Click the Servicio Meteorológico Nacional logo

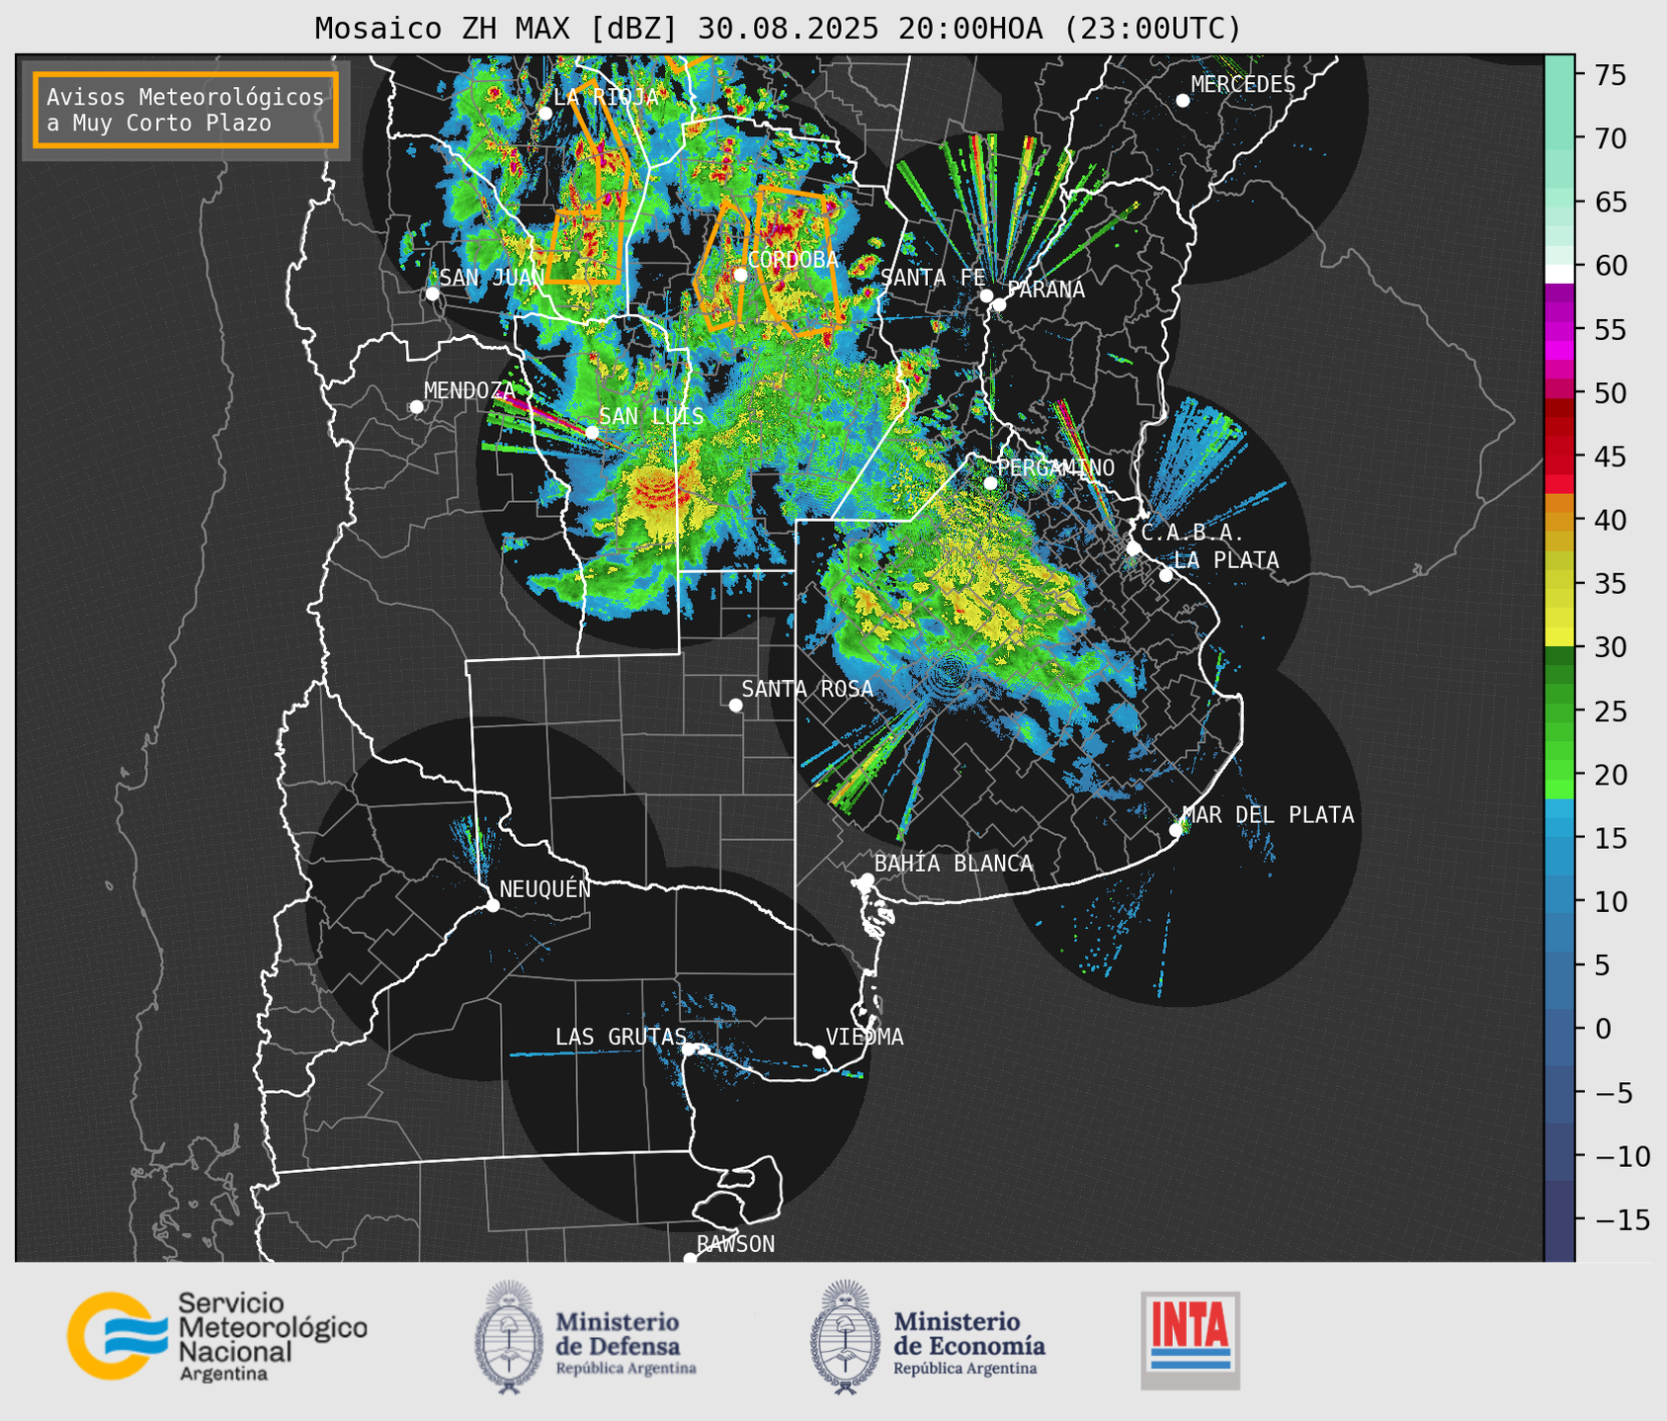tap(216, 1336)
